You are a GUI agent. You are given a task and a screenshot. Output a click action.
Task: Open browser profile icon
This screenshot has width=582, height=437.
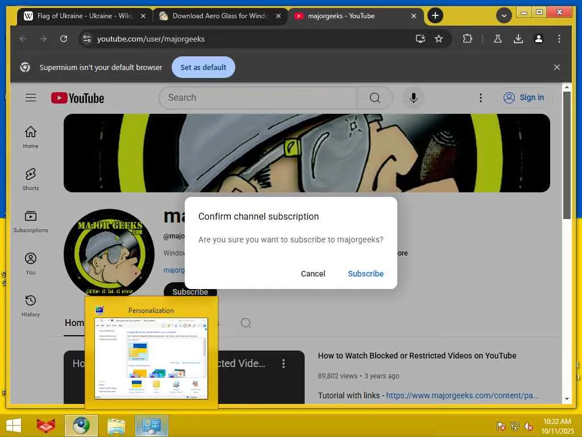click(539, 39)
